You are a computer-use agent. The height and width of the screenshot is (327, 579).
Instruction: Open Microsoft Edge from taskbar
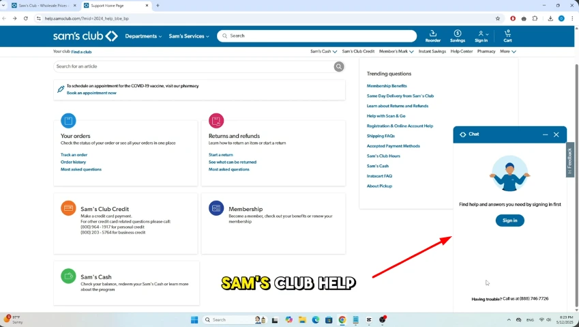pos(315,319)
